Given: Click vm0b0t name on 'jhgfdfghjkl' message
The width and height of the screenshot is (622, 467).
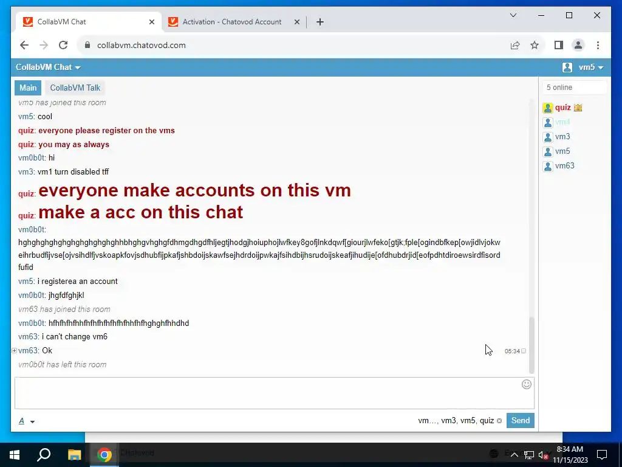Looking at the screenshot, I should 32,295.
